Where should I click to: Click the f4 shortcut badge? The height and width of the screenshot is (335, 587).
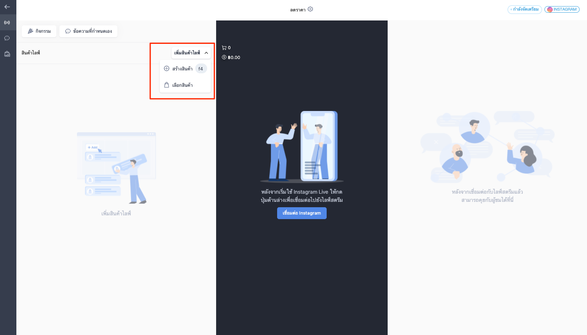pyautogui.click(x=201, y=69)
